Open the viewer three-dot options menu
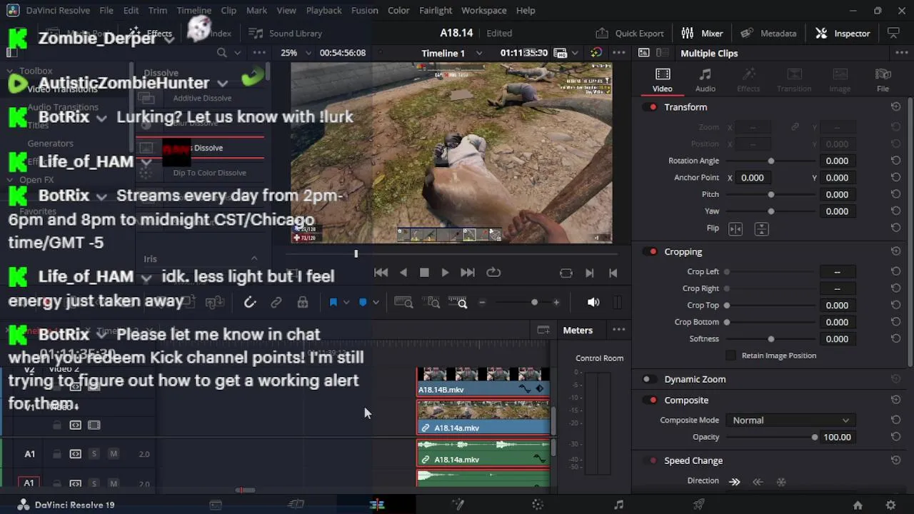914x514 pixels. [x=619, y=53]
